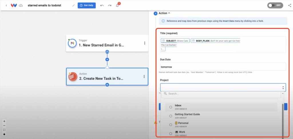Fit the canvas to screen

tap(4, 130)
